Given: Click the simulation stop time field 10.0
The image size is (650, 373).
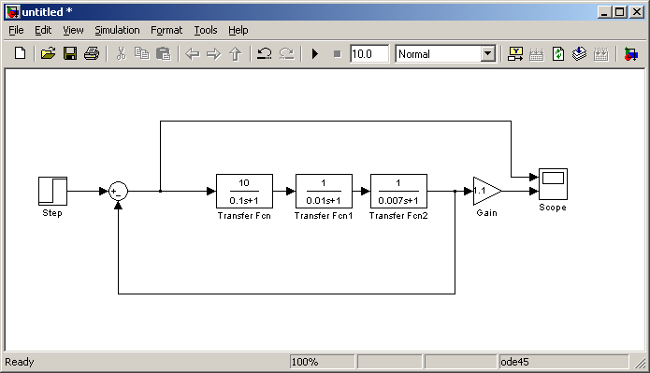Looking at the screenshot, I should [x=369, y=54].
